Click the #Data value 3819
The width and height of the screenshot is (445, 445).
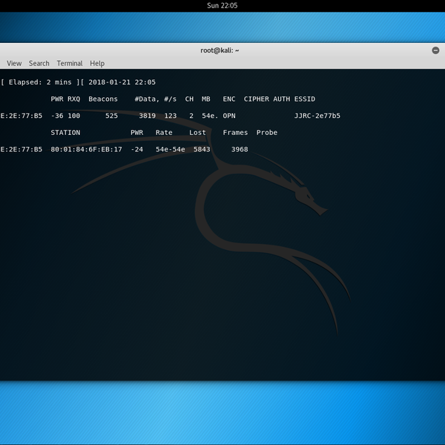click(x=148, y=116)
